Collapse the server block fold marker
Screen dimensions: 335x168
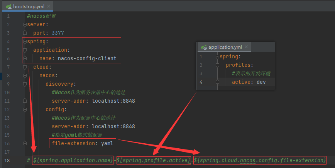point(25,25)
